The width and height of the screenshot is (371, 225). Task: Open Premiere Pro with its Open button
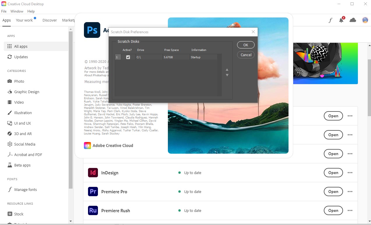(333, 192)
